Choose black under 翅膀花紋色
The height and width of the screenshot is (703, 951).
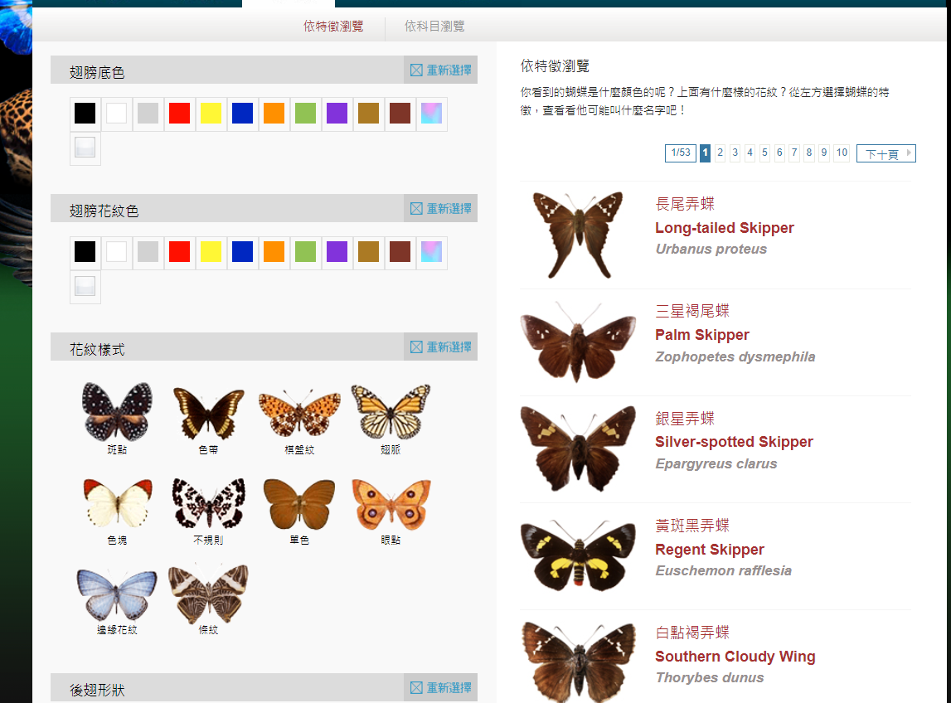tap(85, 252)
